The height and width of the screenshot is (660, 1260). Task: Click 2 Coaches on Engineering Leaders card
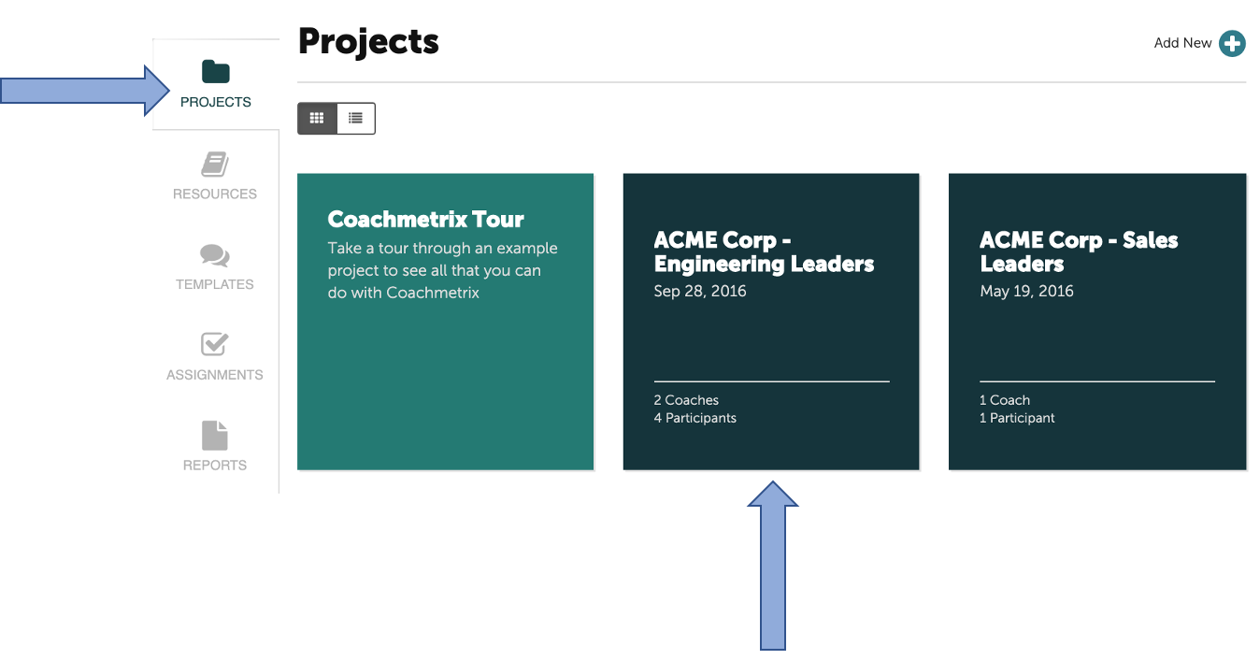pos(687,400)
